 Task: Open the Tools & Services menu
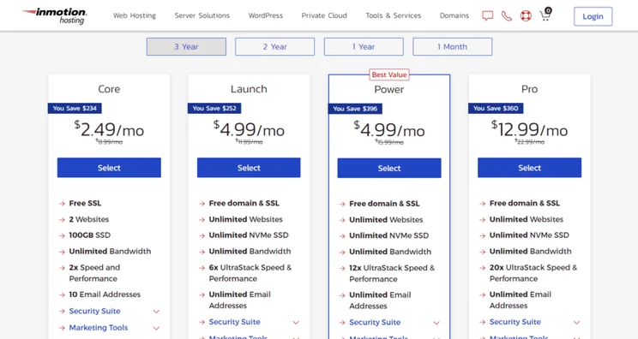(x=393, y=15)
